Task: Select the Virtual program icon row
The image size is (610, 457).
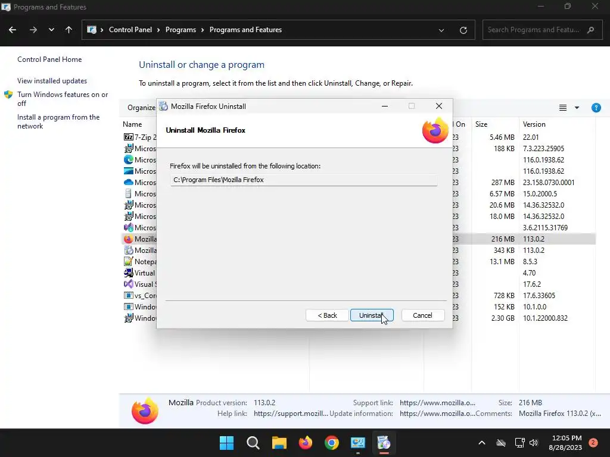Action: tap(129, 273)
